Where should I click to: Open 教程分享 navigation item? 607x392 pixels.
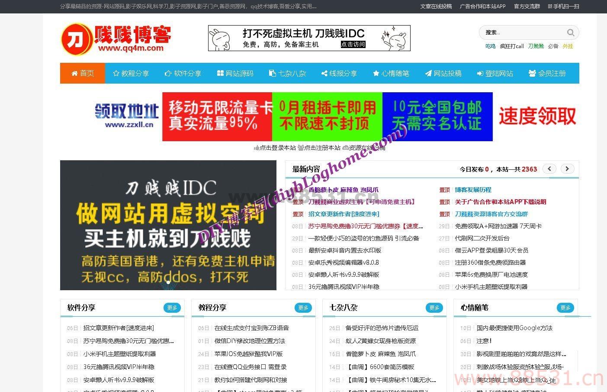tap(131, 73)
